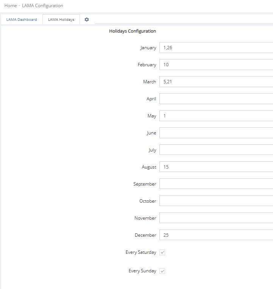Focus the October holidays text box

216,201
